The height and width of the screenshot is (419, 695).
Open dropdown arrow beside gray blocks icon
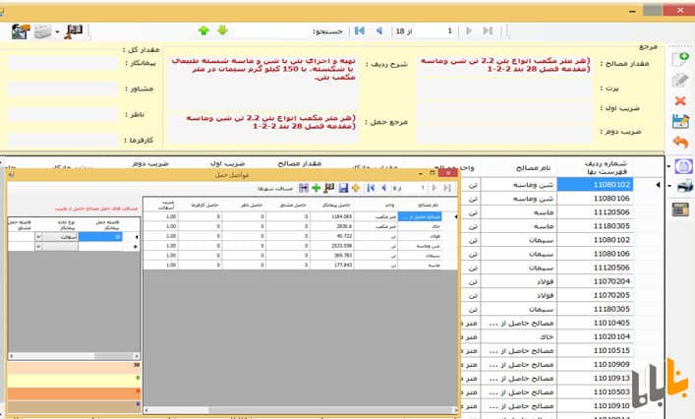(57, 31)
